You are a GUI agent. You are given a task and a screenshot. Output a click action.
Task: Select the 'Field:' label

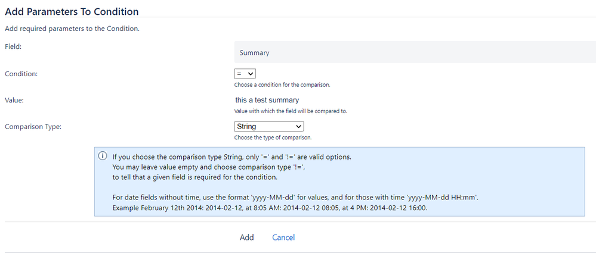pos(13,46)
